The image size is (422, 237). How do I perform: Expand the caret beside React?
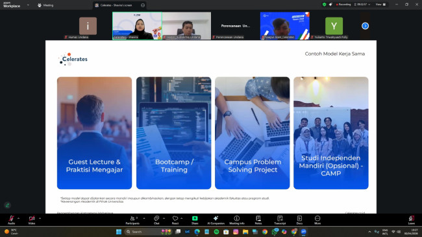tap(182, 218)
